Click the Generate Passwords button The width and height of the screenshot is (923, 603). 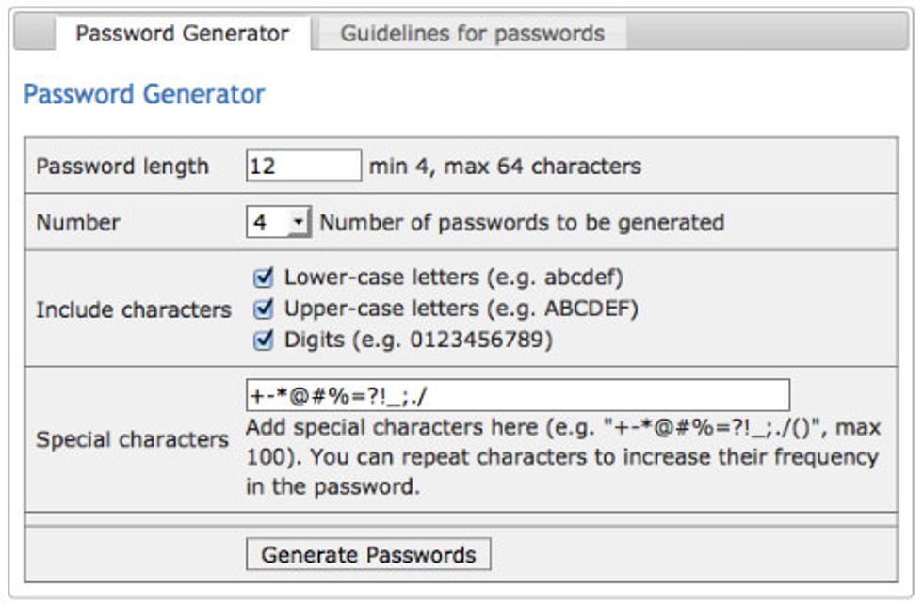click(368, 554)
